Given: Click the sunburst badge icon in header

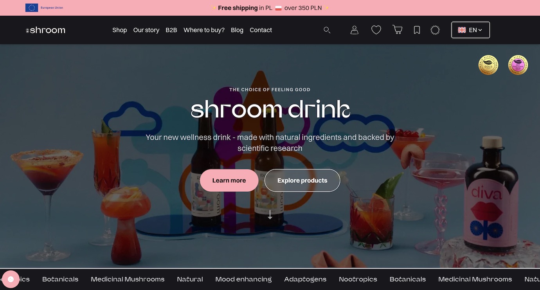Looking at the screenshot, I should pos(435,29).
